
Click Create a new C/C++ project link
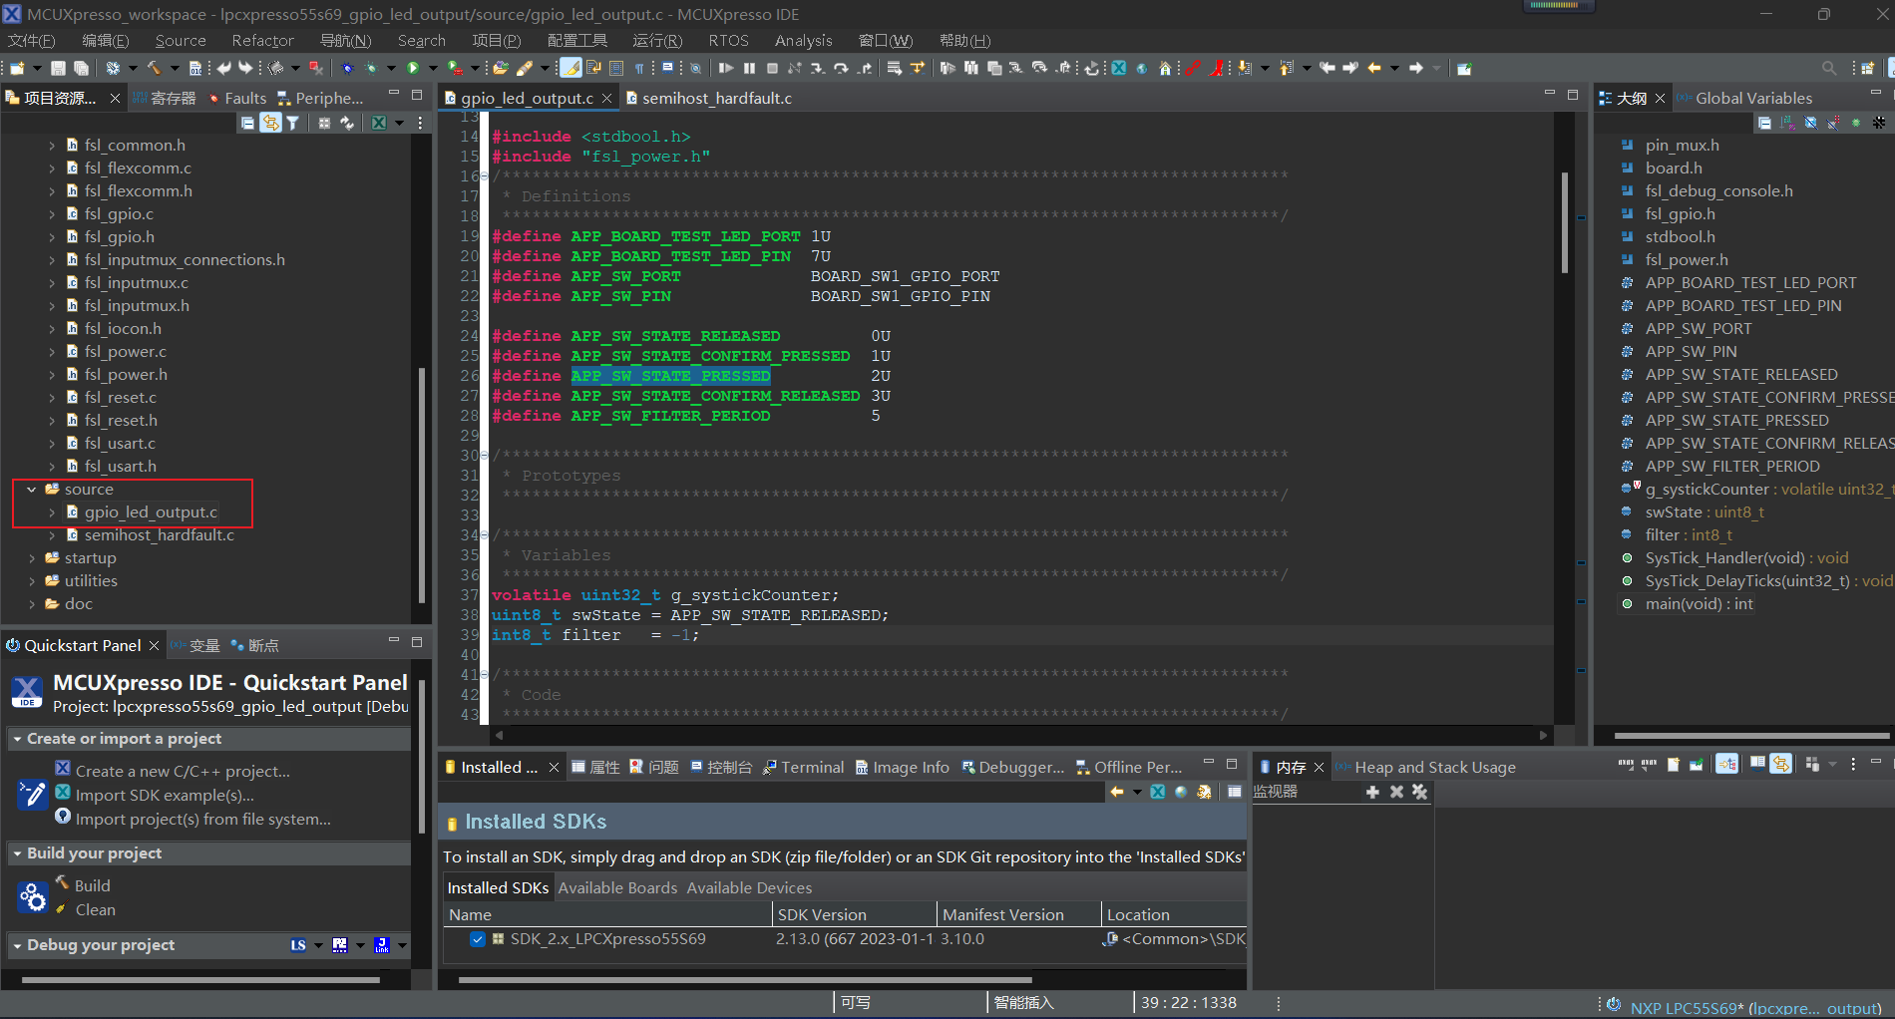183,771
